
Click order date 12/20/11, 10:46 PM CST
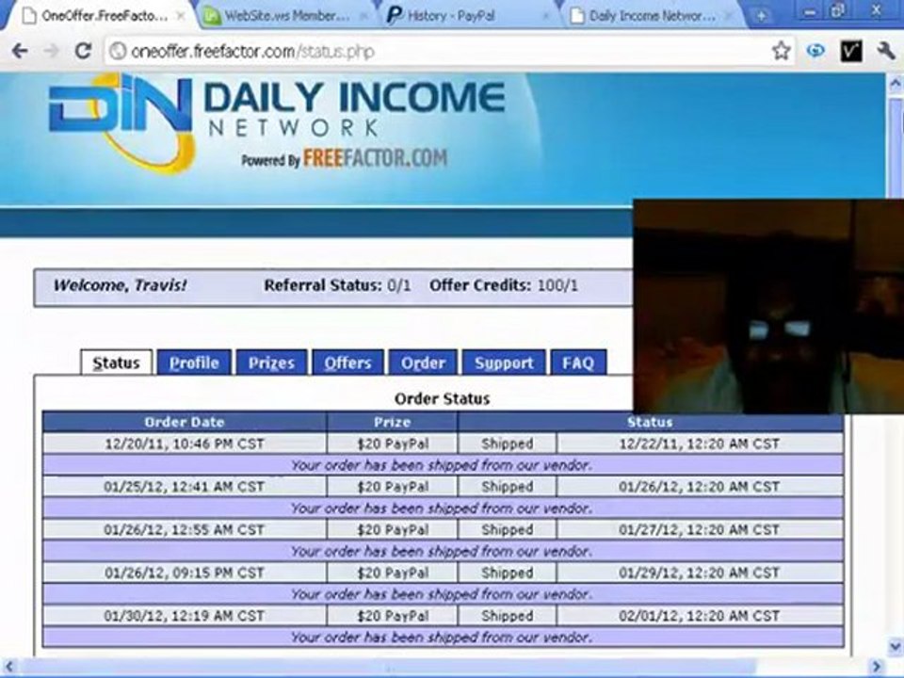click(x=185, y=444)
